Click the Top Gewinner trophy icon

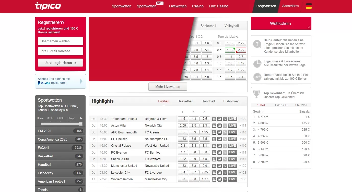(256, 94)
